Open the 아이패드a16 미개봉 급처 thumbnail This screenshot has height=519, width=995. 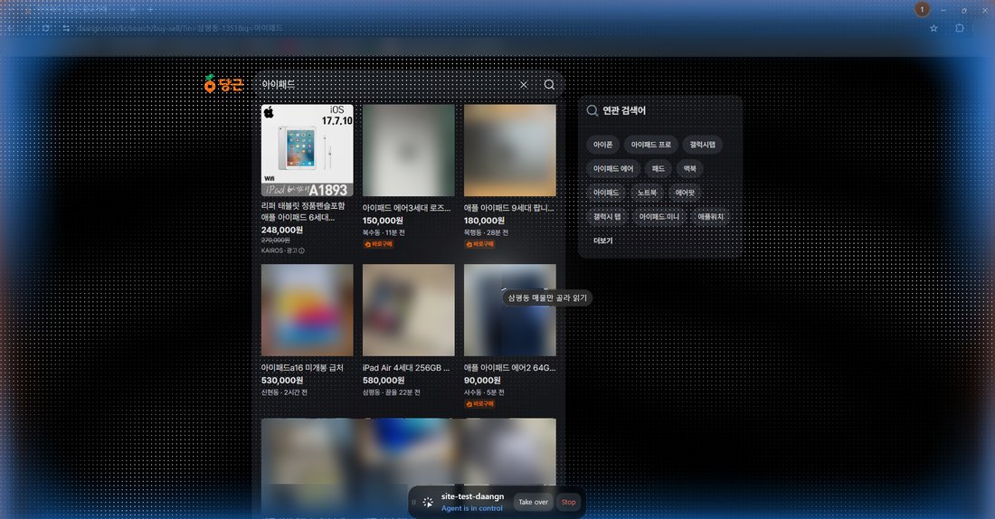pos(308,310)
